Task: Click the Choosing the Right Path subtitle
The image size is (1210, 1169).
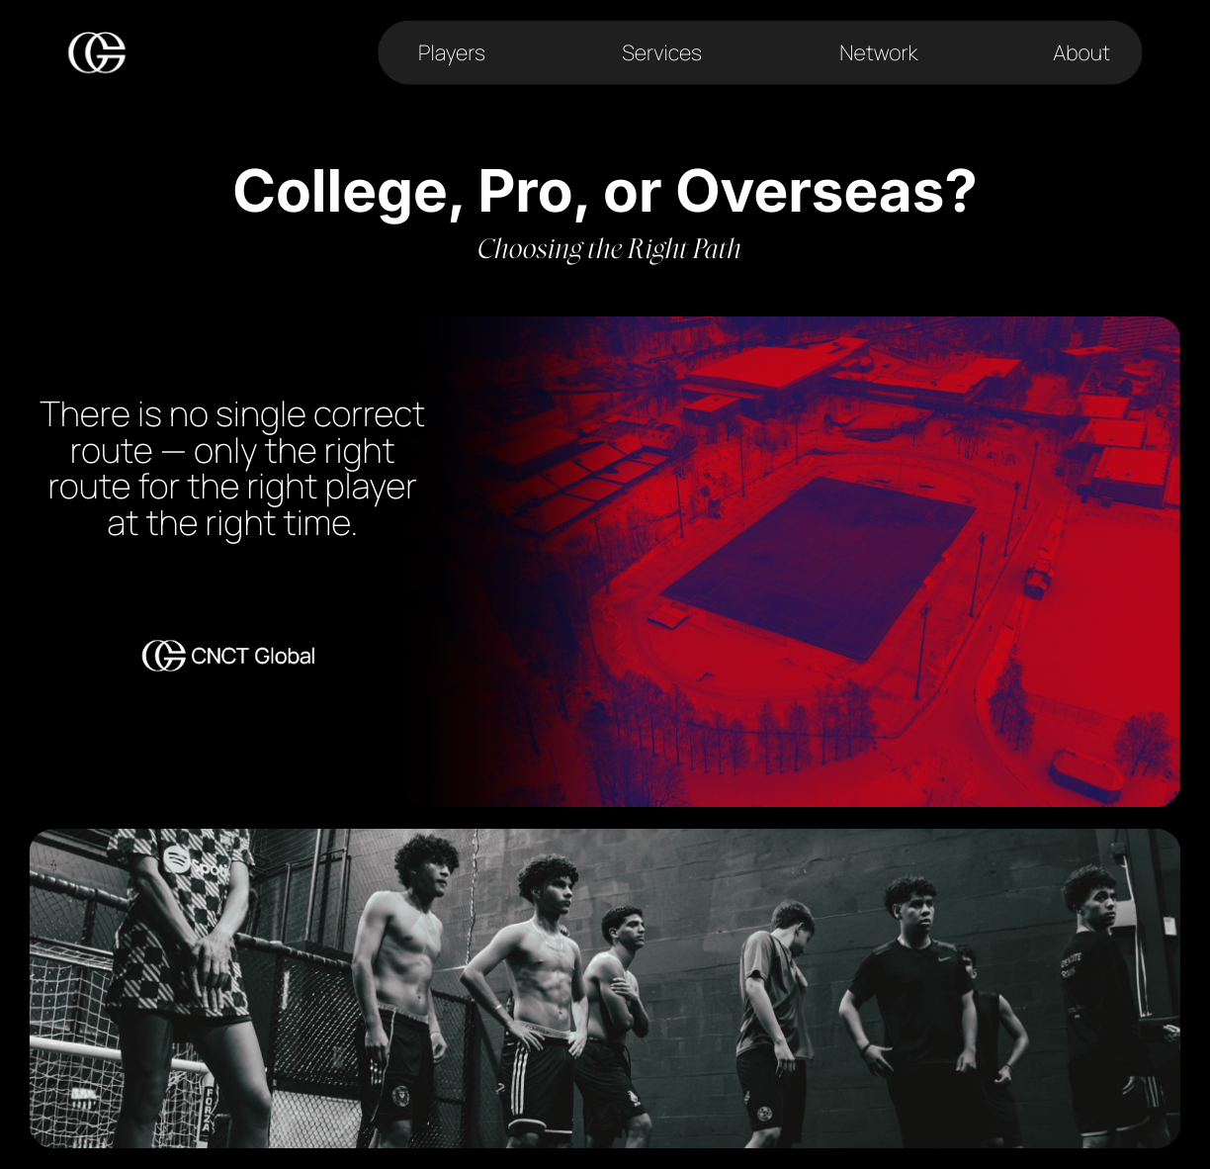Action: coord(609,249)
